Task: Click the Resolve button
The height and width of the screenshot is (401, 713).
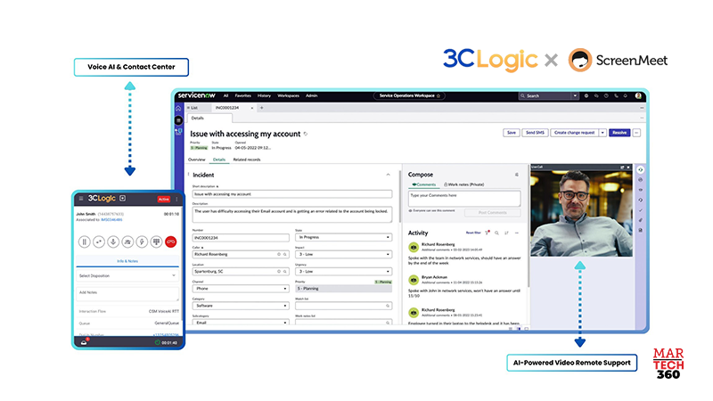Action: coord(619,132)
